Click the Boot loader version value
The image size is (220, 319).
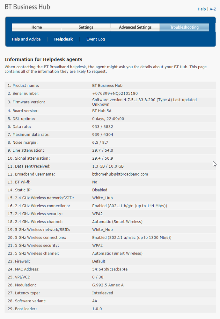coord(97,309)
